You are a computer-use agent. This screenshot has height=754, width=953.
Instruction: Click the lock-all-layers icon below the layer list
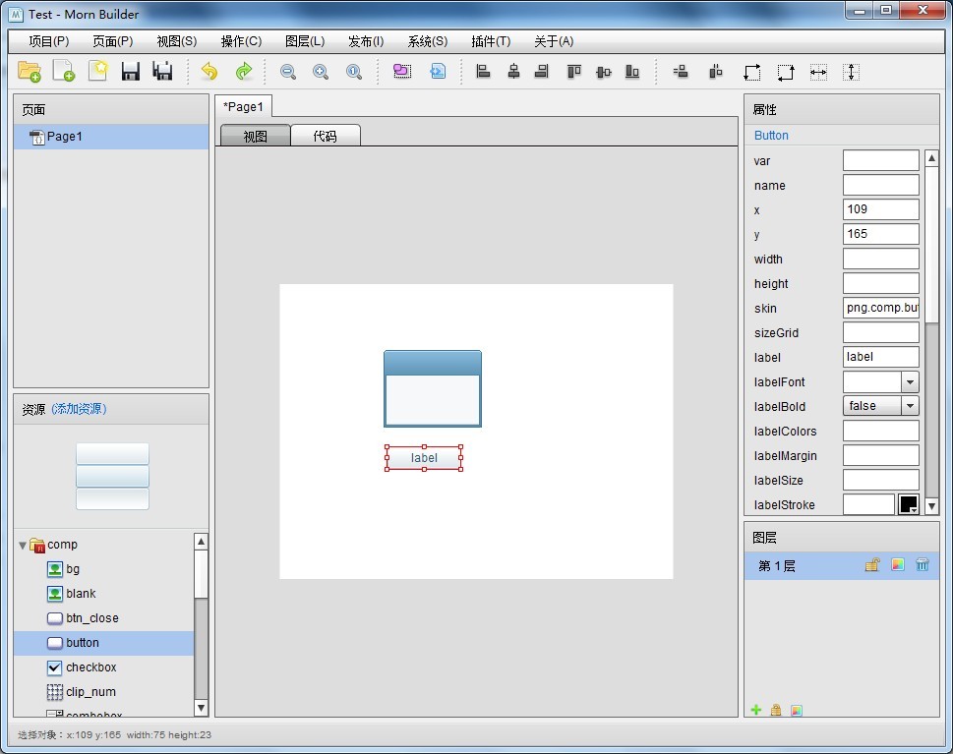pos(776,710)
